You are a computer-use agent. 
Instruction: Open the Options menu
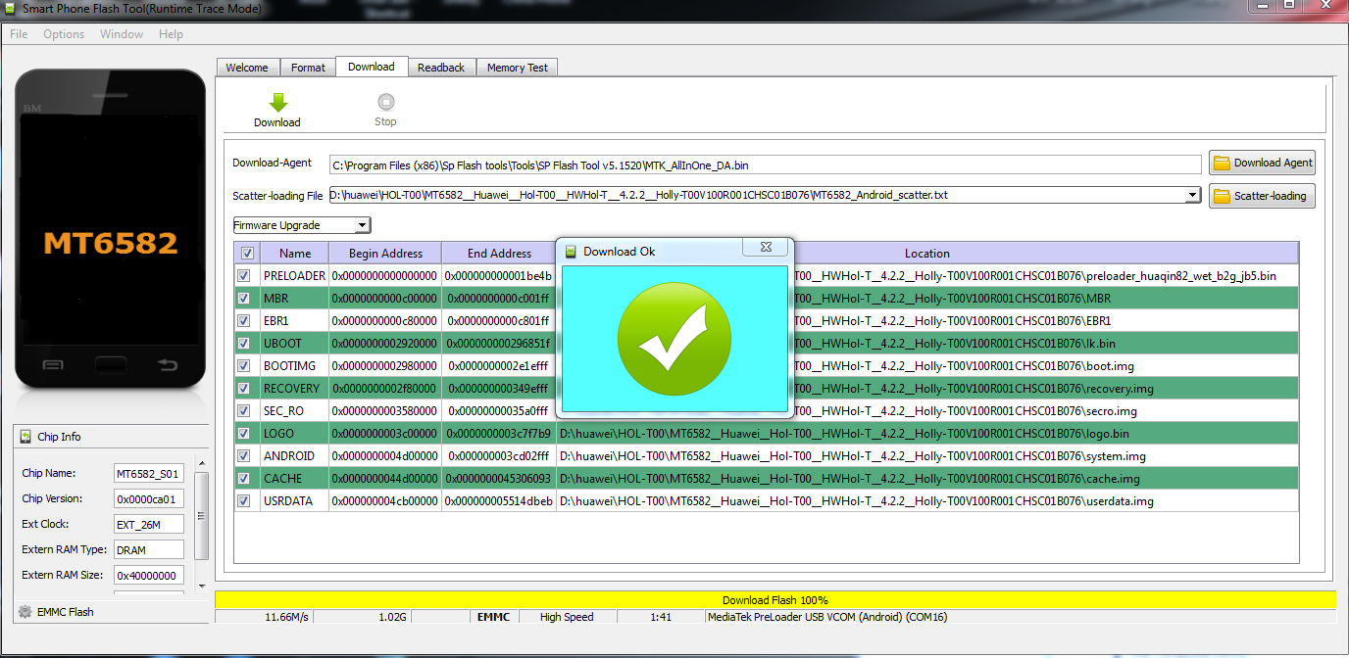coord(64,34)
